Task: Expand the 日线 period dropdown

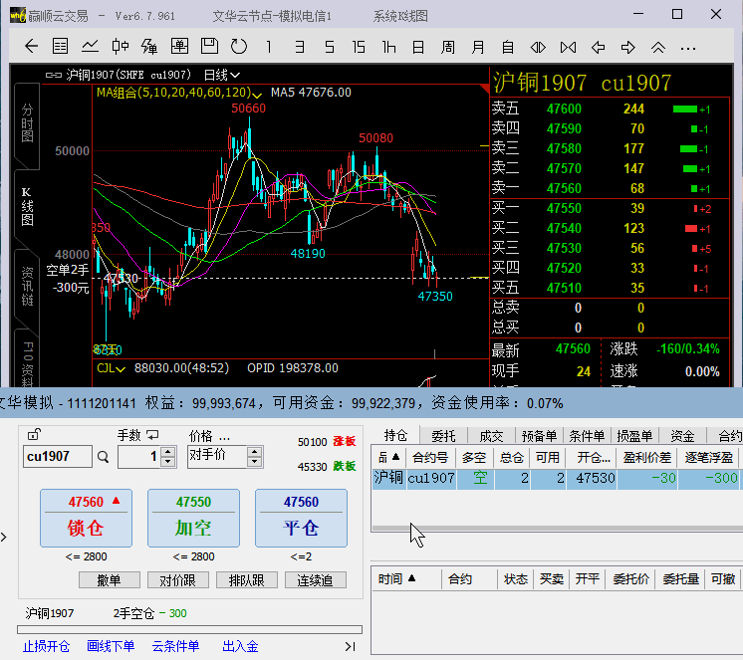Action: 222,75
